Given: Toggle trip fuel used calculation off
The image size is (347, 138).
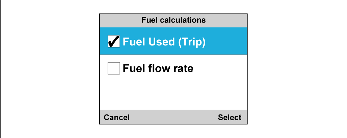Looking at the screenshot, I should 113,41.
